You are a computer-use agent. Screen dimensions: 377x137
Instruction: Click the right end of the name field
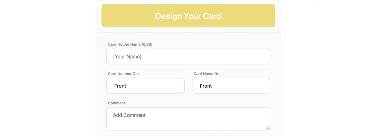(x=265, y=57)
